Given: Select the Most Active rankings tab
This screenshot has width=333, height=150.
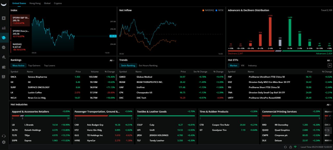Looking at the screenshot, I should pos(18,66).
